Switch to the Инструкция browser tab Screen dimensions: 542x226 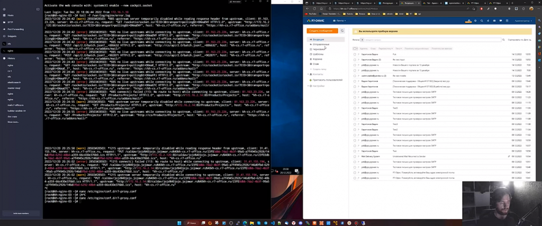click(388, 3)
